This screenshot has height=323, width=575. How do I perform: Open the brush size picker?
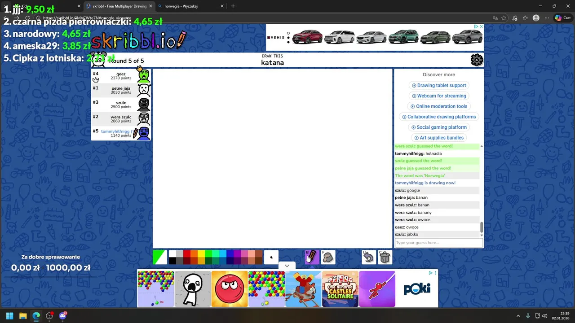(271, 257)
